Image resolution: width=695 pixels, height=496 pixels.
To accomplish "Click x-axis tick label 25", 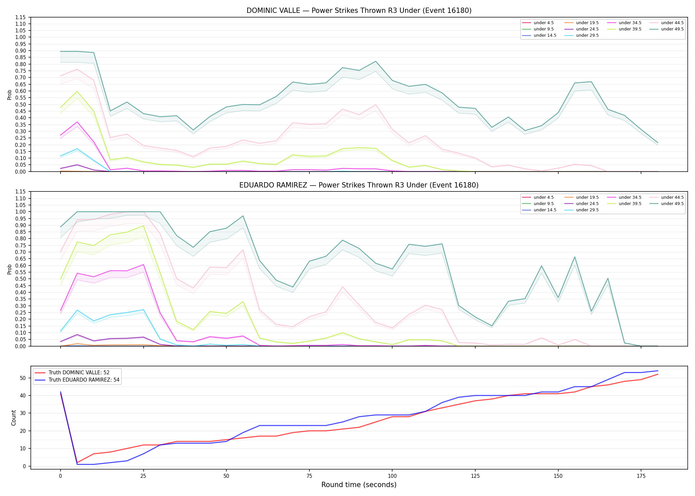I will (143, 476).
